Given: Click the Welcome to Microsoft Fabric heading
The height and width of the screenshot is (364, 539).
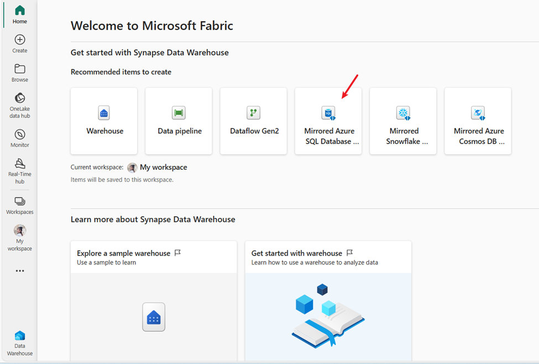Looking at the screenshot, I should coord(152,26).
